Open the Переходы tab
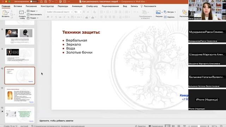The width and height of the screenshot is (226, 127). tap(63, 6)
